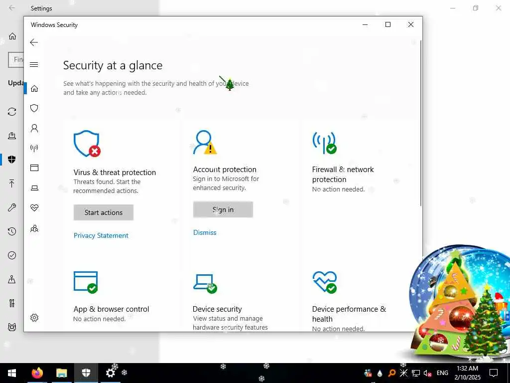Image resolution: width=510 pixels, height=383 pixels.
Task: Select Home in Windows Security sidebar
Action: [x=34, y=89]
